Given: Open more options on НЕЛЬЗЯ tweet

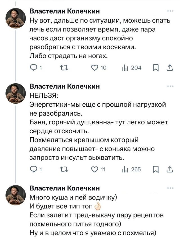Looking at the screenshot, I should (x=170, y=86).
